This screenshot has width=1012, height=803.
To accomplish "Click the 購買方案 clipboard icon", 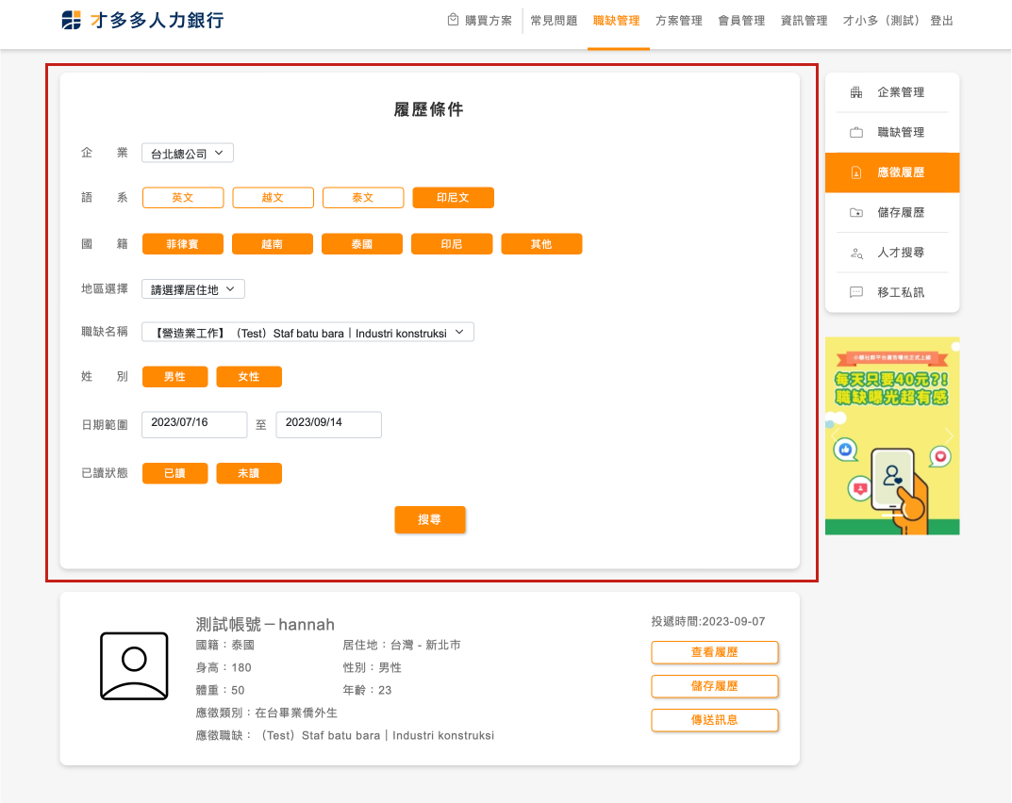I will click(454, 20).
